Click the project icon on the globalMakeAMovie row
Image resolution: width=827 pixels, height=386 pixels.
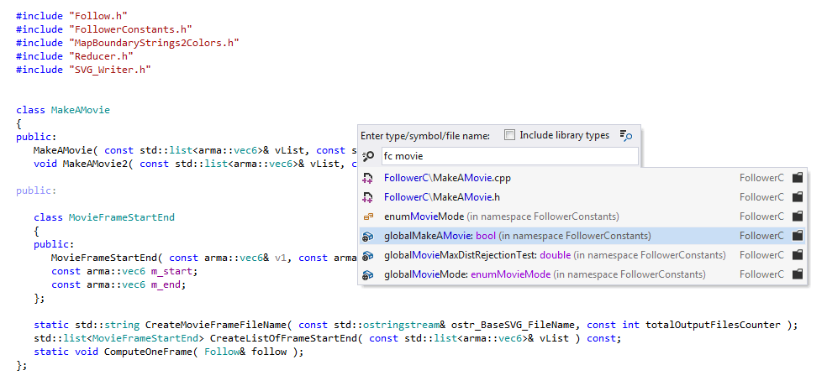(x=798, y=236)
